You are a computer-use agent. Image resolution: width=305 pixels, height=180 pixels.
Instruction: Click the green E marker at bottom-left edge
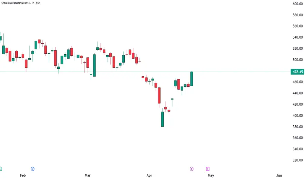1,169
